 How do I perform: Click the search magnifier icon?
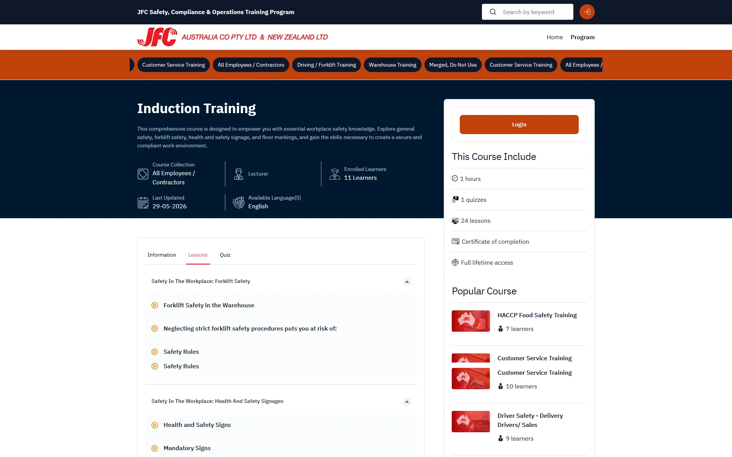point(493,12)
